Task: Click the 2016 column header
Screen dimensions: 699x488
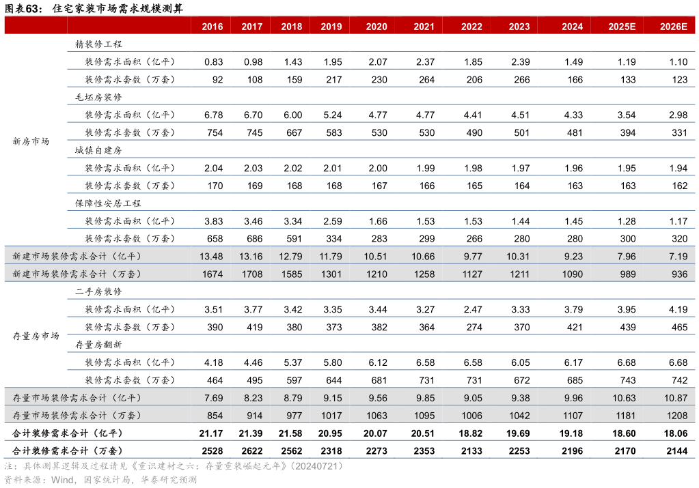Action: pos(212,27)
